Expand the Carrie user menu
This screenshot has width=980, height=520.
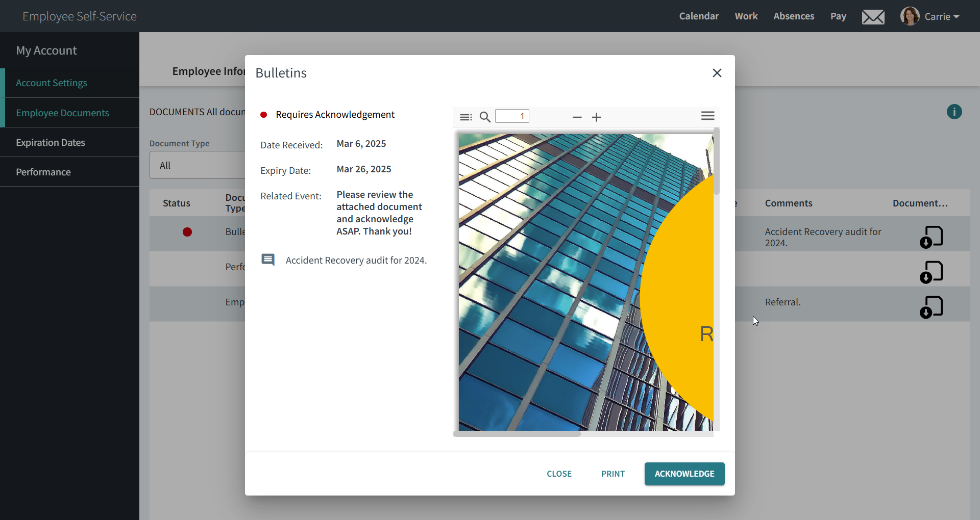click(931, 16)
